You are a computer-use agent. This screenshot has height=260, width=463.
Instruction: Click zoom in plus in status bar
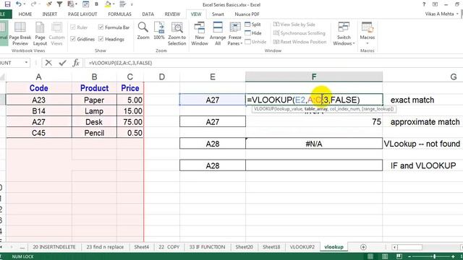[x=454, y=256]
